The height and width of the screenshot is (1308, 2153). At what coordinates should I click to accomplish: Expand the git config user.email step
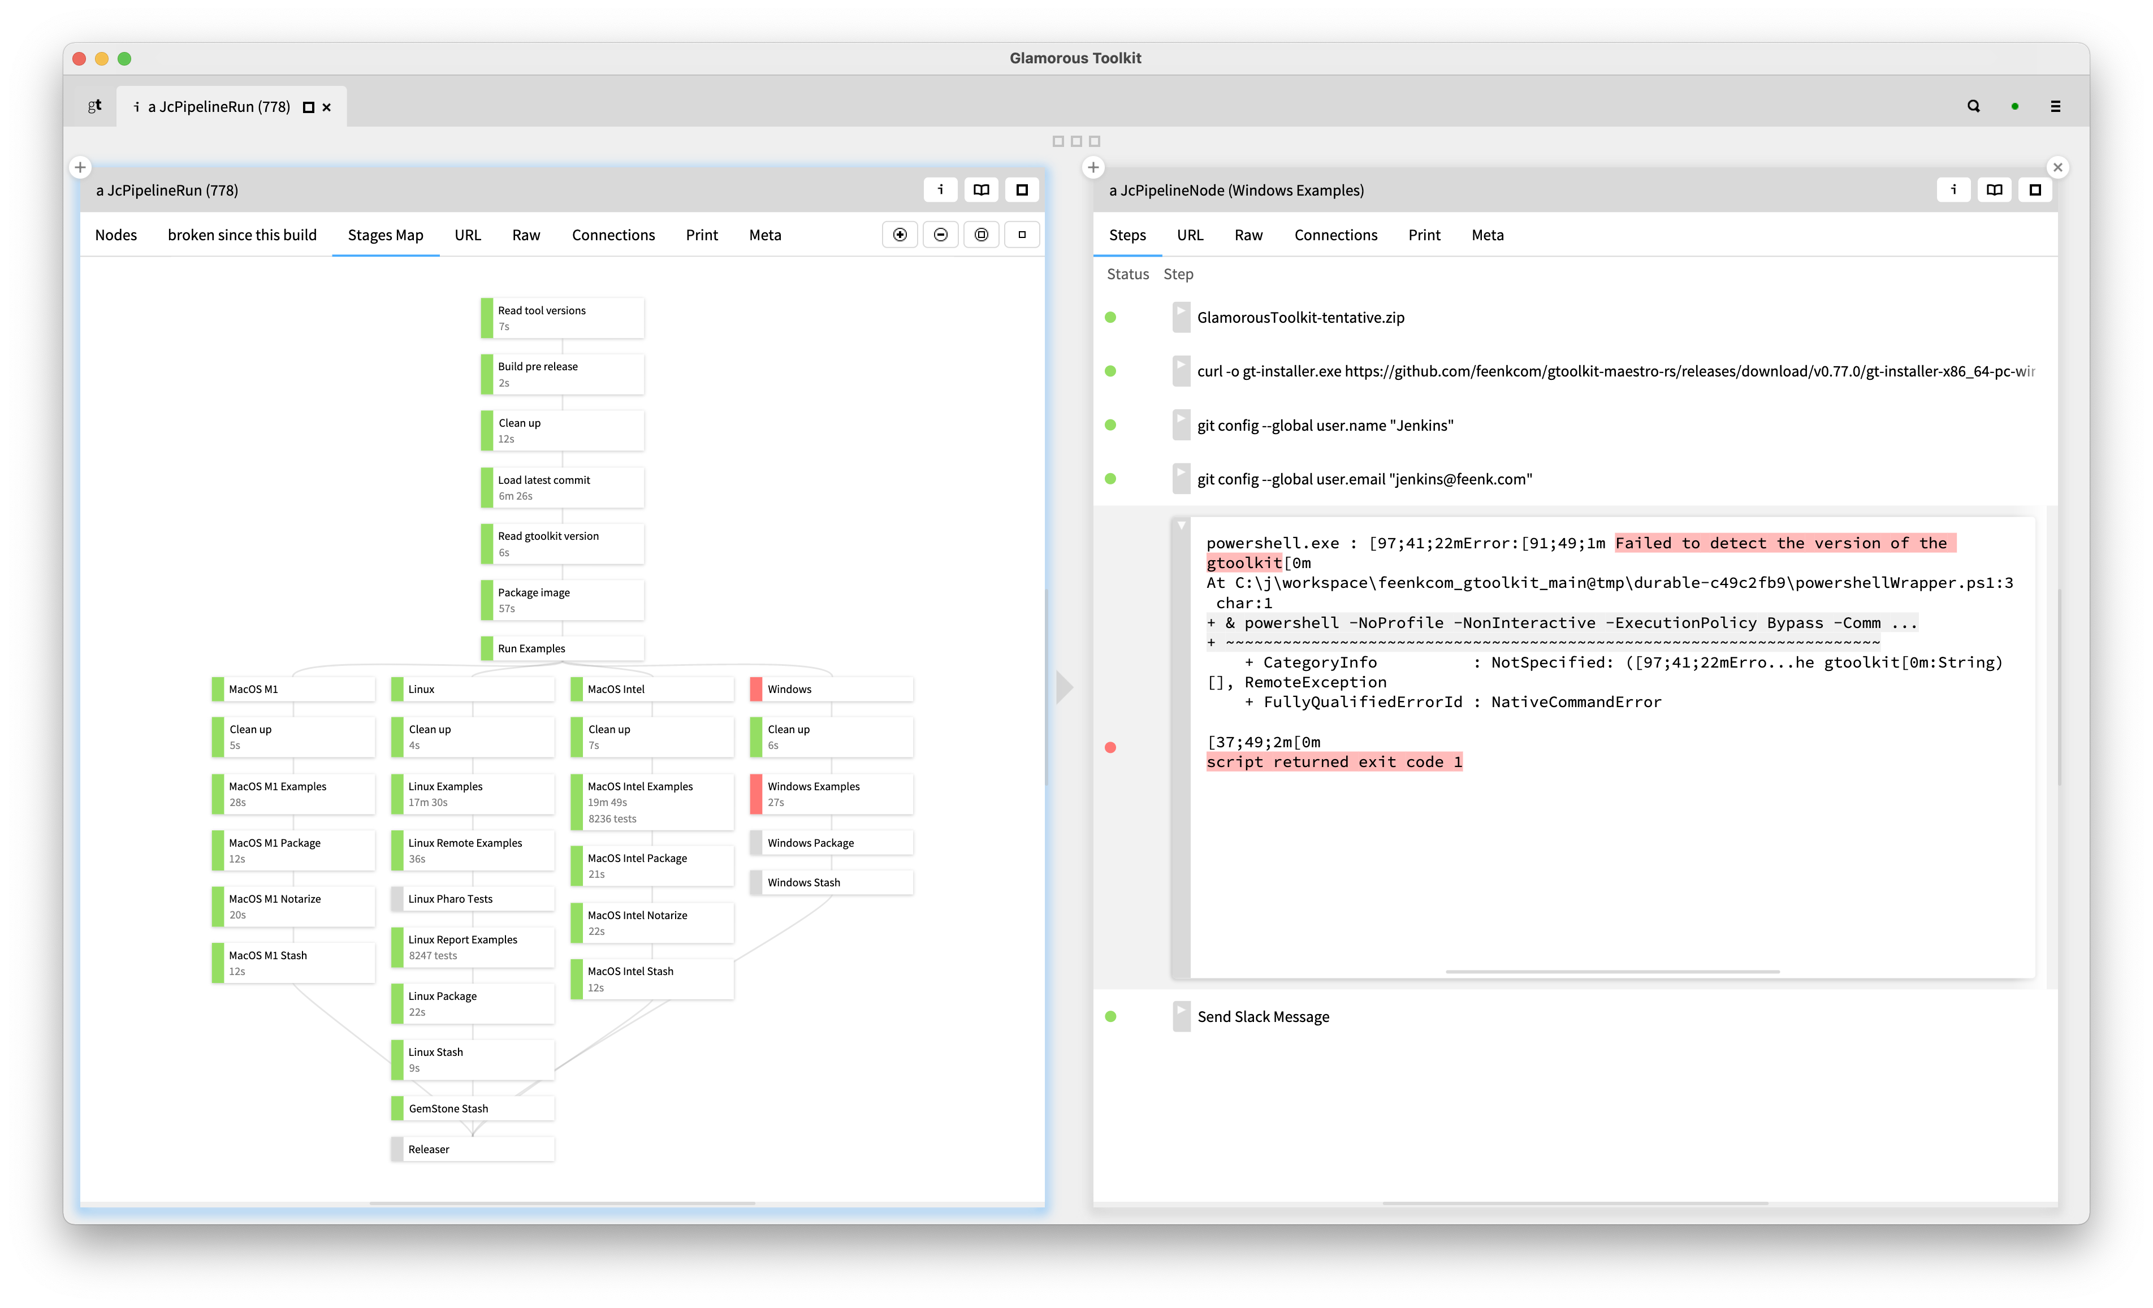click(1181, 479)
